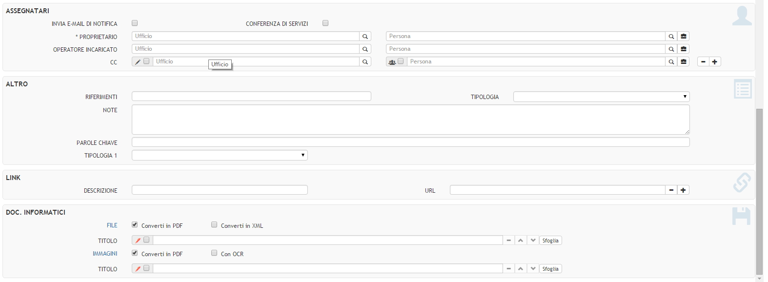Open the Tipologia dropdown
Screen dimensions: 768x282
(601, 97)
